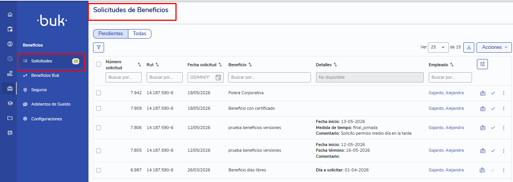
Task: Open the calendar icon in Fecha solicitud
Action: tap(218, 77)
